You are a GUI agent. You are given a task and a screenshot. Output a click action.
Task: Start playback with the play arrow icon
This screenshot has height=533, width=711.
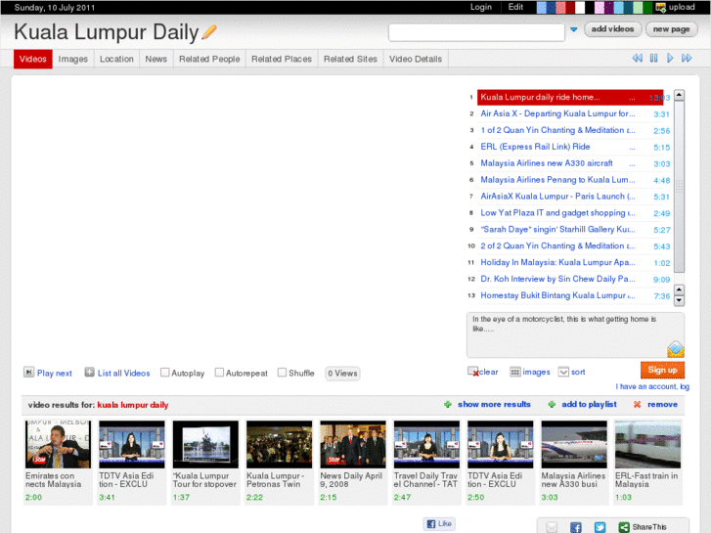(x=670, y=58)
